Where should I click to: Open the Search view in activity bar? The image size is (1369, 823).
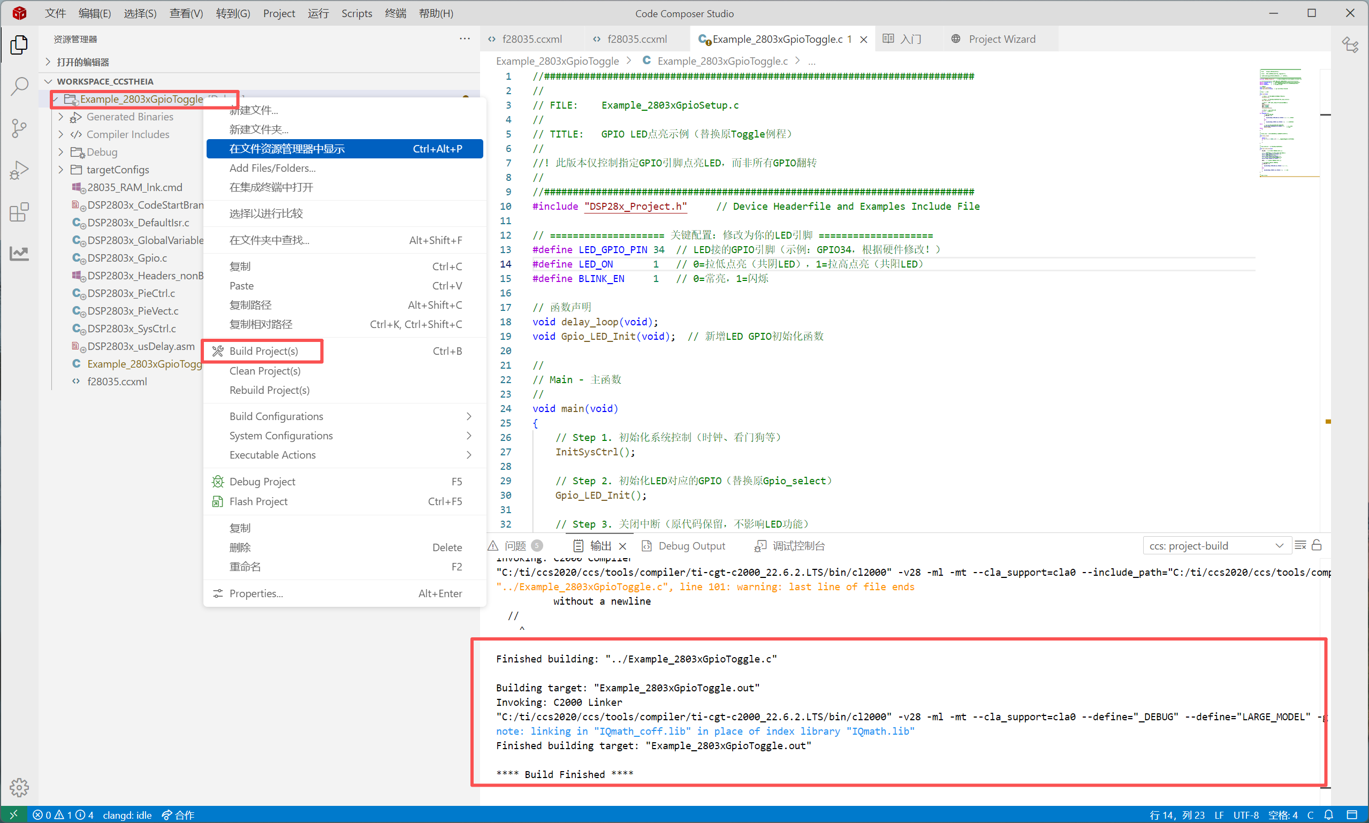click(x=19, y=86)
